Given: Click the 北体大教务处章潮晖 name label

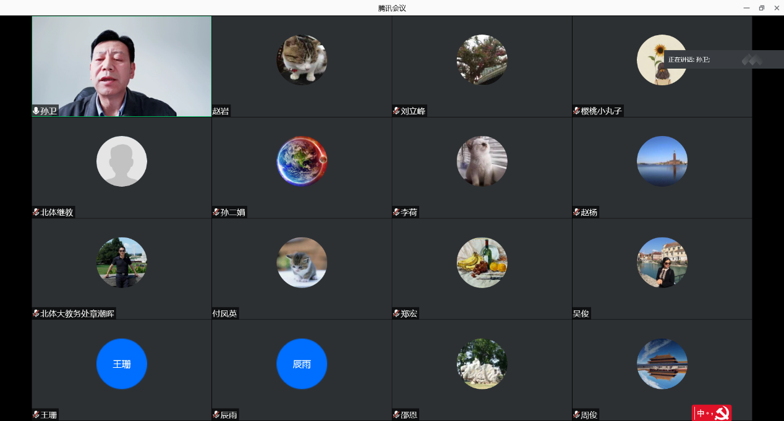Looking at the screenshot, I should click(x=77, y=314).
